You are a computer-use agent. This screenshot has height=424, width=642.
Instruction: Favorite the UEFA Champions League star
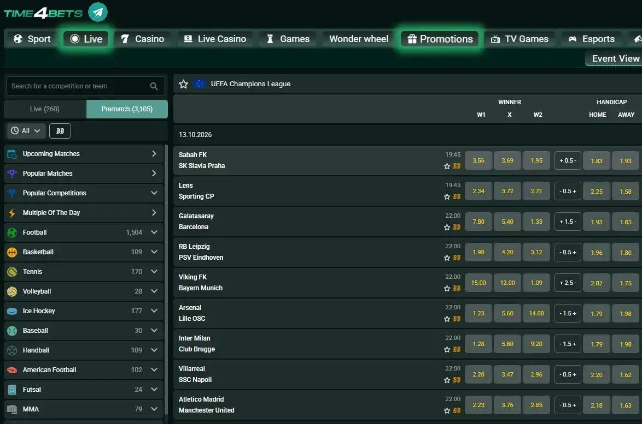[183, 84]
